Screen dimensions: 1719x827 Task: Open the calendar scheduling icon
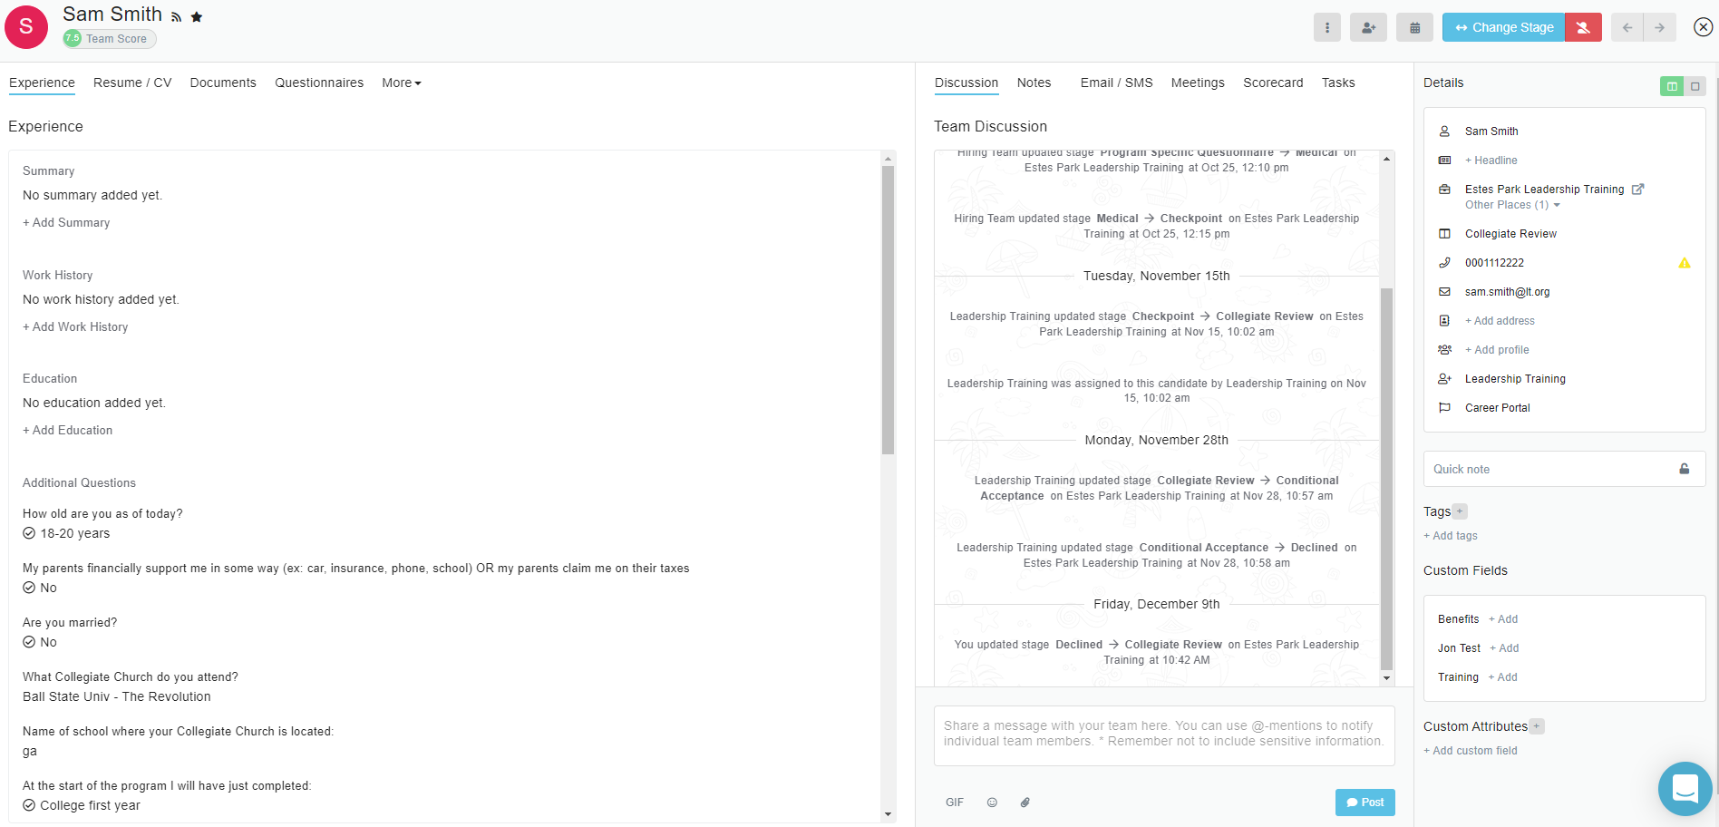pos(1414,28)
